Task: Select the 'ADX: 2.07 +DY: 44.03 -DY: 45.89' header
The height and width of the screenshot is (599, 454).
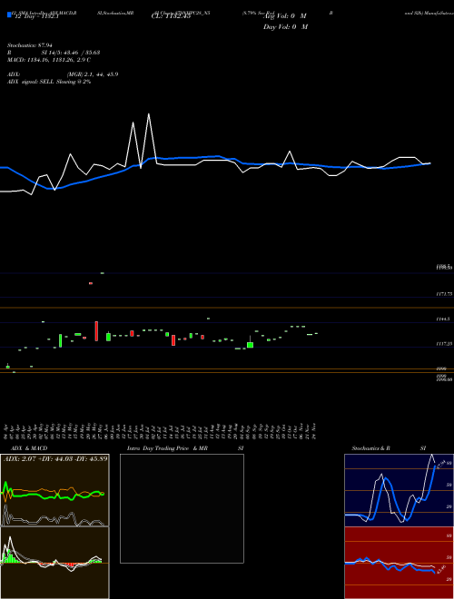Action: (x=55, y=458)
